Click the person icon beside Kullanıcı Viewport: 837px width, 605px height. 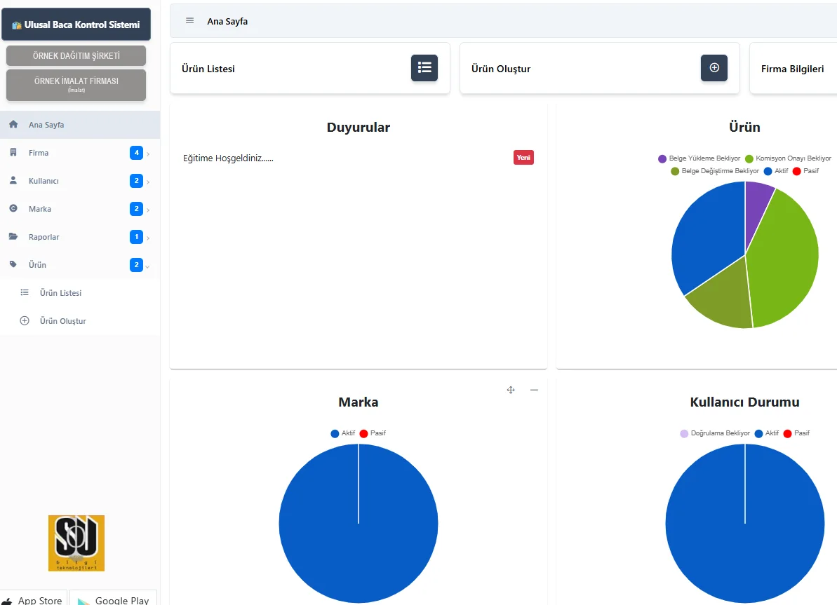[13, 180]
